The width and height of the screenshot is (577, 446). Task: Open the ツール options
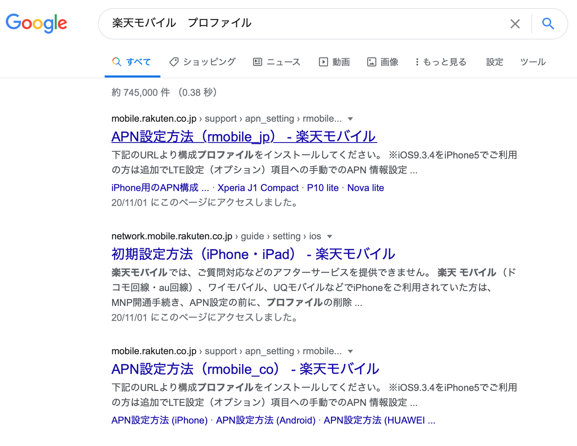533,62
